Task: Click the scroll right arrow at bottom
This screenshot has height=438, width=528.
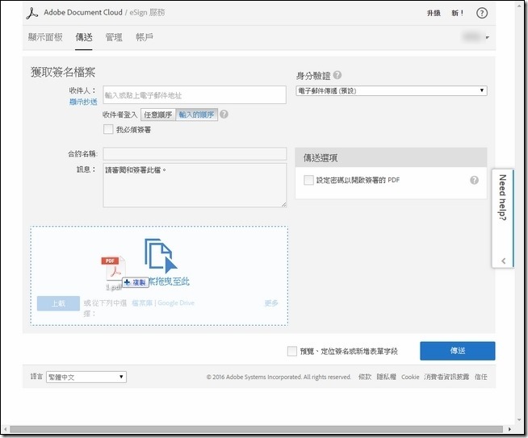Action: (x=509, y=429)
